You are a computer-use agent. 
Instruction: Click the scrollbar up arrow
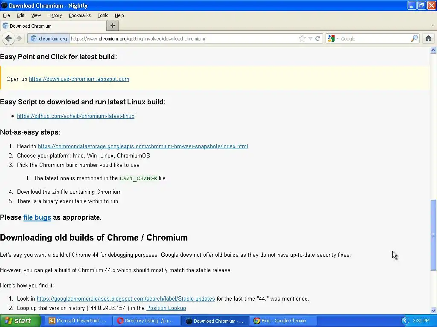(x=433, y=50)
